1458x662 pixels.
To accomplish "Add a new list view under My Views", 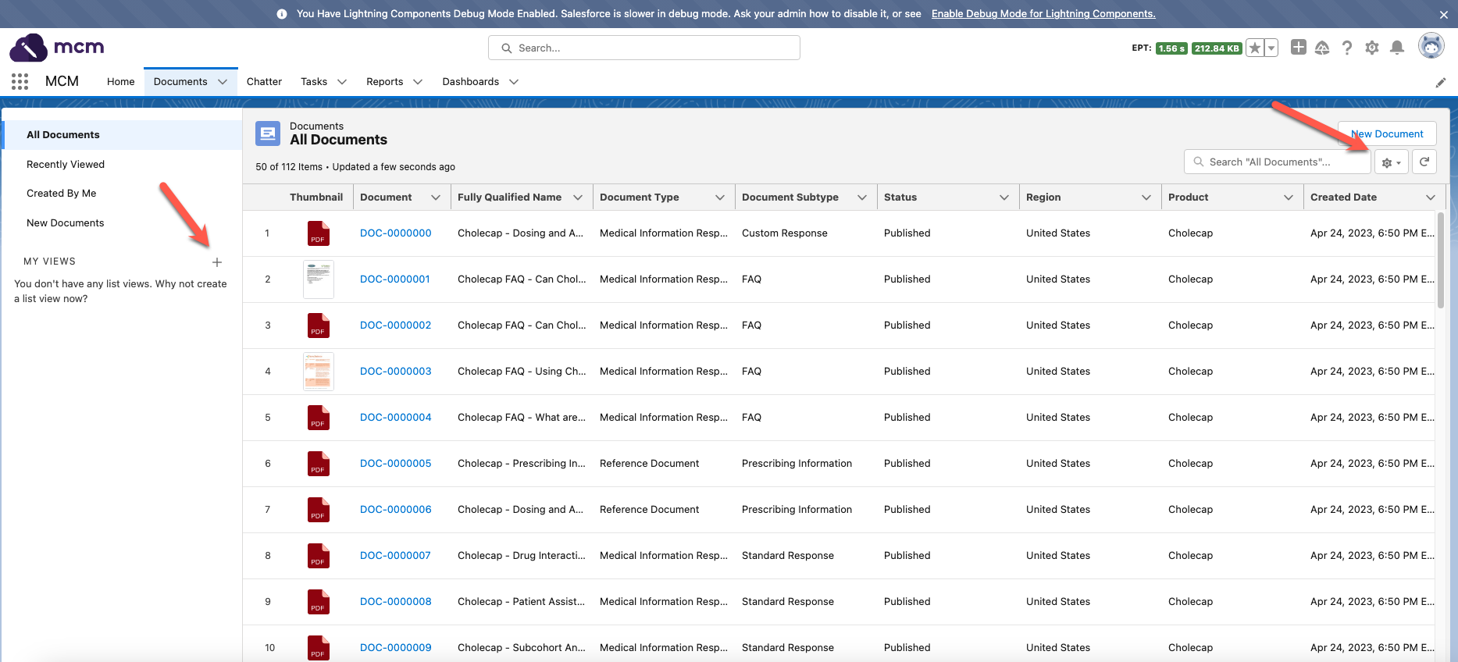I will pos(217,262).
